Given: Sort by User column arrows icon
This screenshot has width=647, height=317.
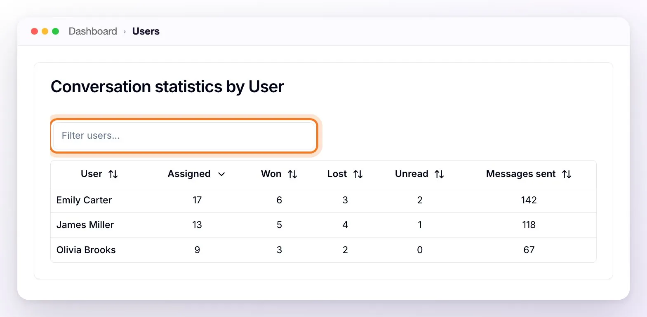Looking at the screenshot, I should (113, 174).
